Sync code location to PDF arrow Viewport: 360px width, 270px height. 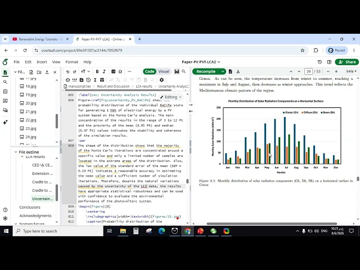(191, 105)
